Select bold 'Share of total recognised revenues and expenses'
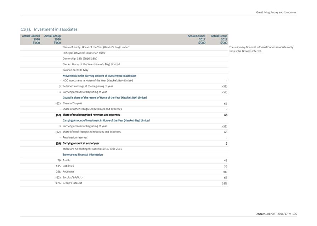This screenshot has height=226, width=317. (x=91, y=115)
